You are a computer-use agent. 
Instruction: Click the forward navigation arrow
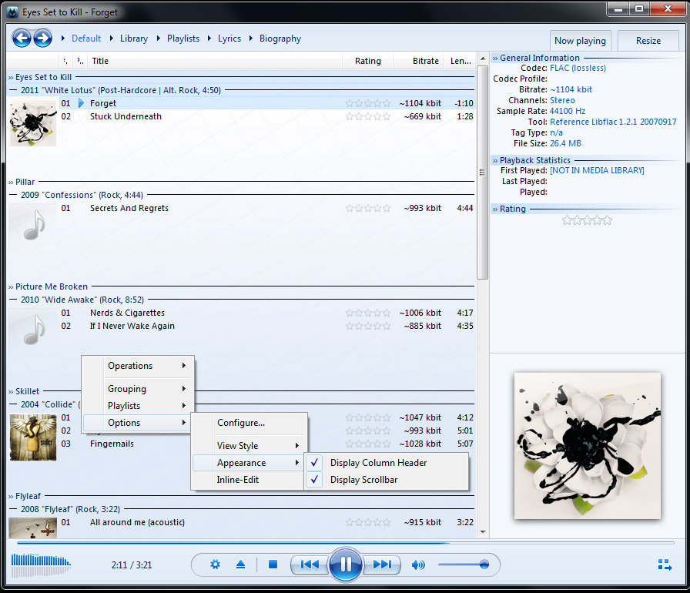pos(42,38)
